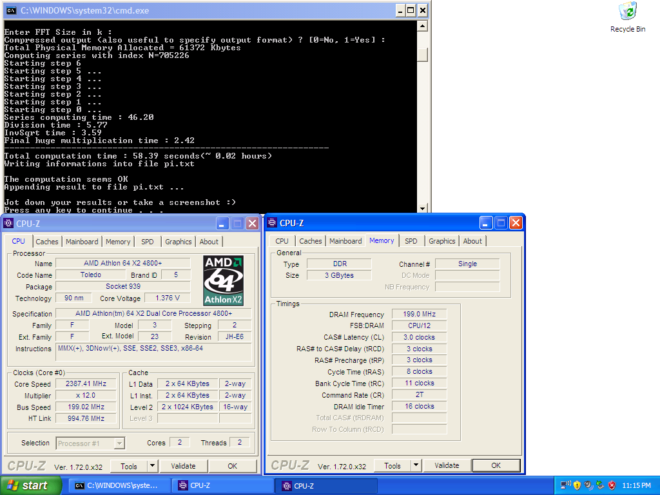
Task: Click cmd window scrollbar down arrow
Action: (422, 208)
